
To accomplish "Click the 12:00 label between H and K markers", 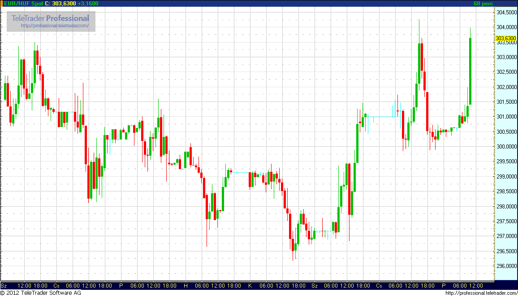I will (x=218, y=286).
